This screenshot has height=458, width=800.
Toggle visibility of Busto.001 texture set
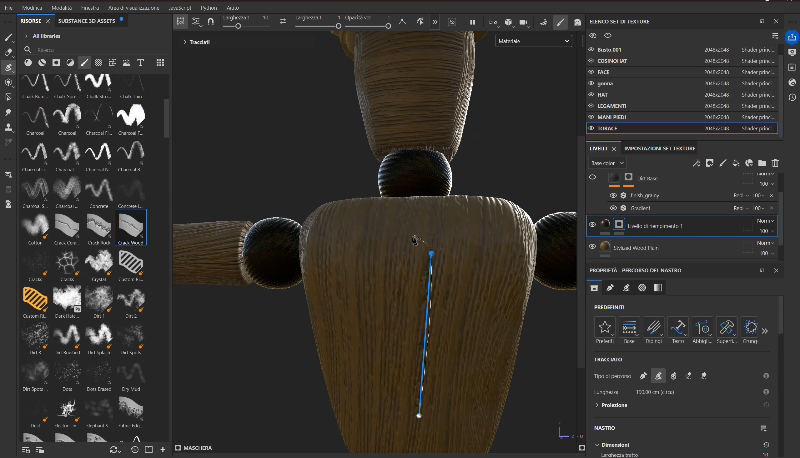(591, 49)
